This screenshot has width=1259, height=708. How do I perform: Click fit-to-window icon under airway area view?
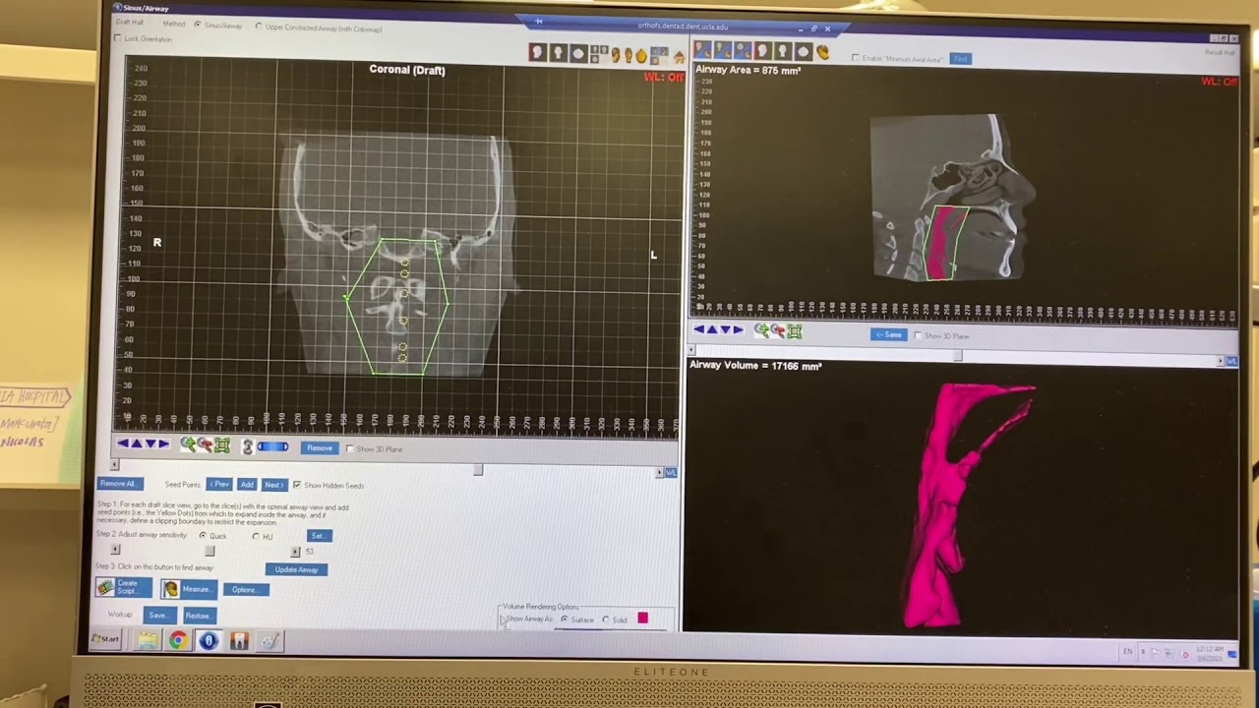click(794, 330)
